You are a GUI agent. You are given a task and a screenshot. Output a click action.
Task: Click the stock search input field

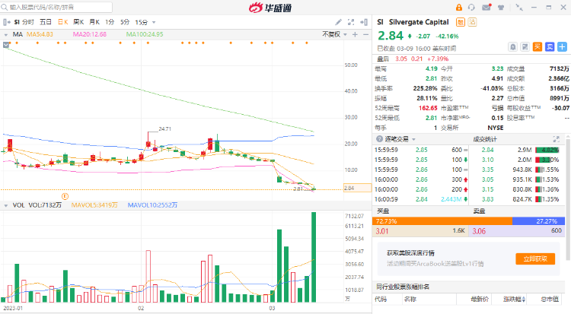(56, 7)
